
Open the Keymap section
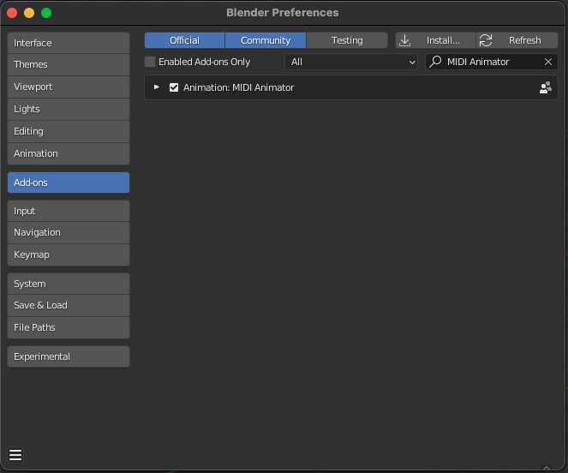[x=69, y=254]
